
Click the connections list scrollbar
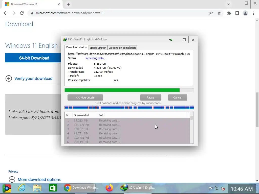(192, 128)
